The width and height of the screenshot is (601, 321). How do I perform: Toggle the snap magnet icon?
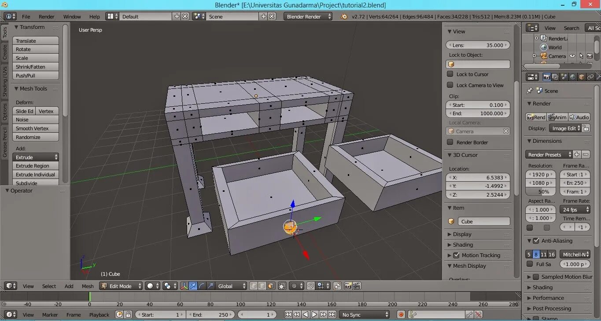[x=311, y=286]
